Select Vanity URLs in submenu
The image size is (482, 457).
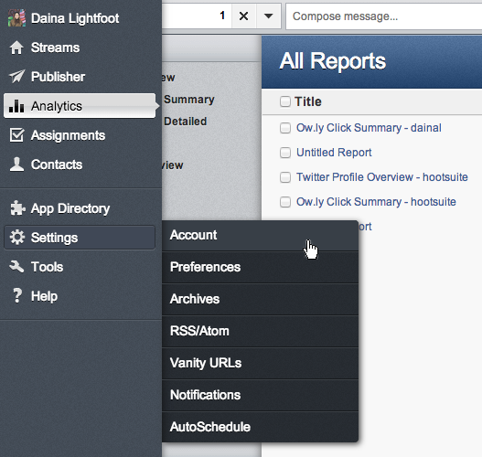[x=260, y=363]
